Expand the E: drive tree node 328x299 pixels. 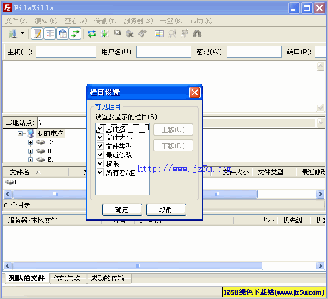pyautogui.click(x=30, y=160)
